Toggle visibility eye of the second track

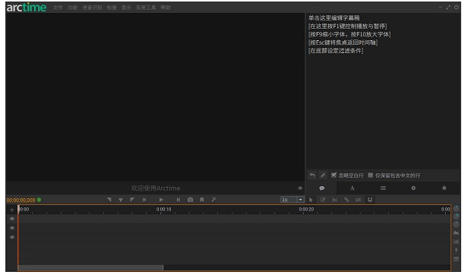pyautogui.click(x=12, y=228)
